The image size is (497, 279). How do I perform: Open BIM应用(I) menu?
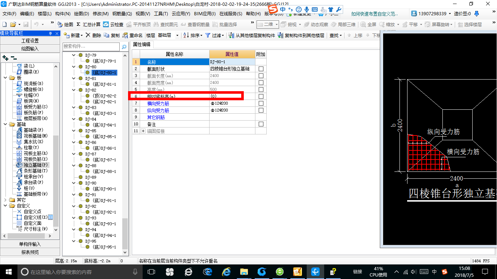[205, 14]
